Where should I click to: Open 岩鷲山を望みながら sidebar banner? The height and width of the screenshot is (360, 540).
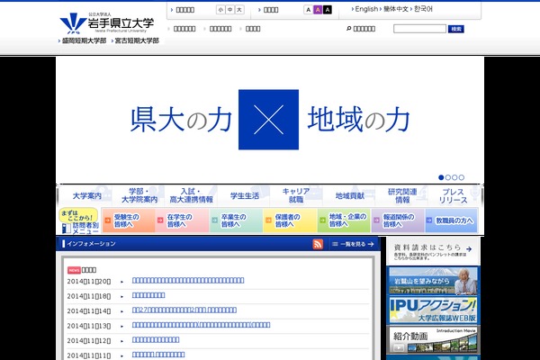433,281
